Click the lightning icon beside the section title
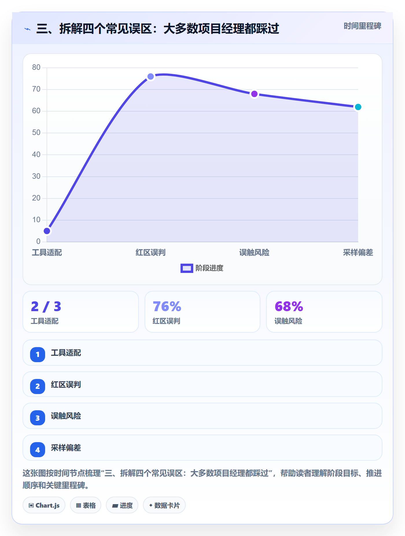 click(27, 29)
